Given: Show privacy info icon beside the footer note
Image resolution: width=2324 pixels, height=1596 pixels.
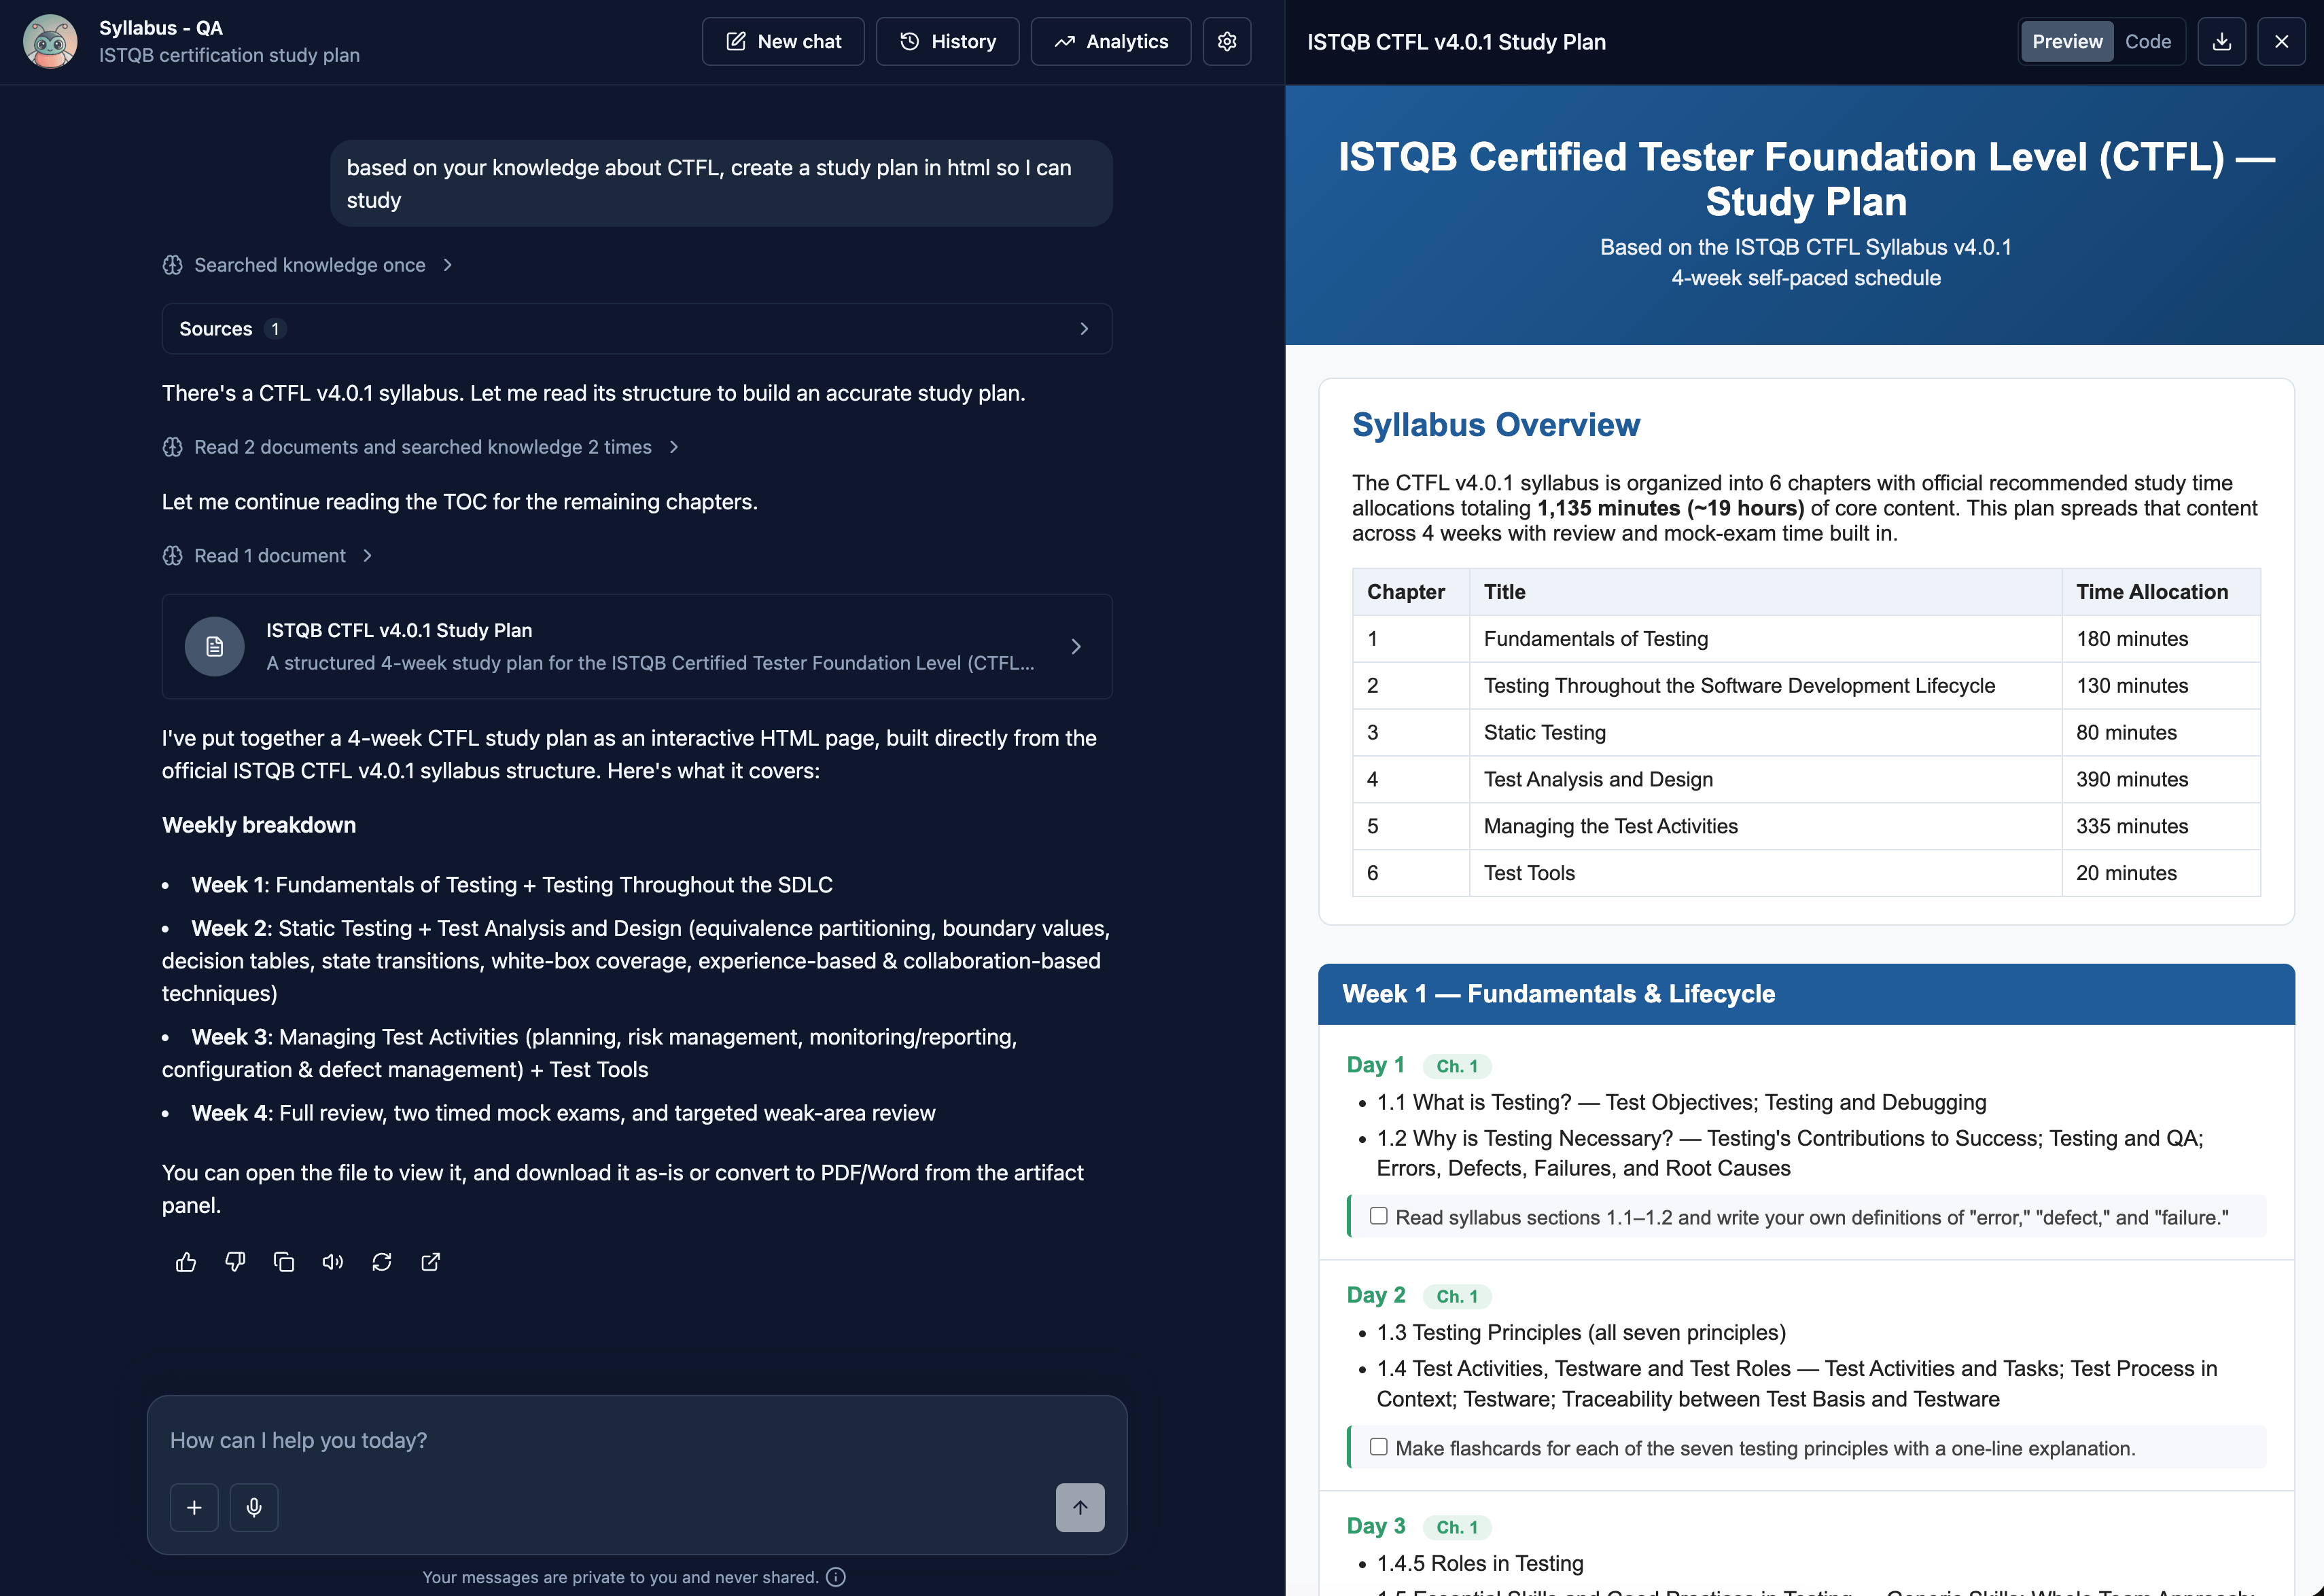Looking at the screenshot, I should (x=837, y=1577).
